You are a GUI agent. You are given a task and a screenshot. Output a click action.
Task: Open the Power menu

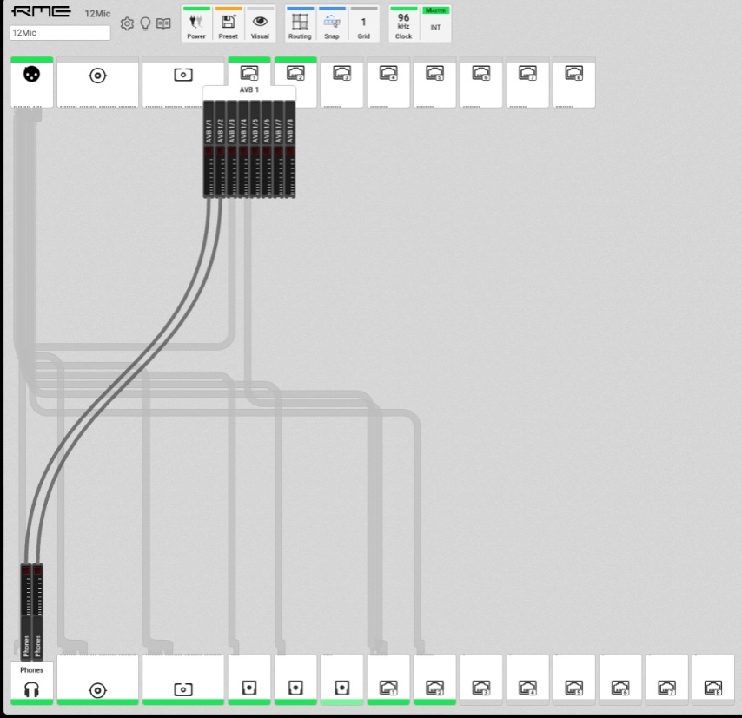[x=196, y=25]
